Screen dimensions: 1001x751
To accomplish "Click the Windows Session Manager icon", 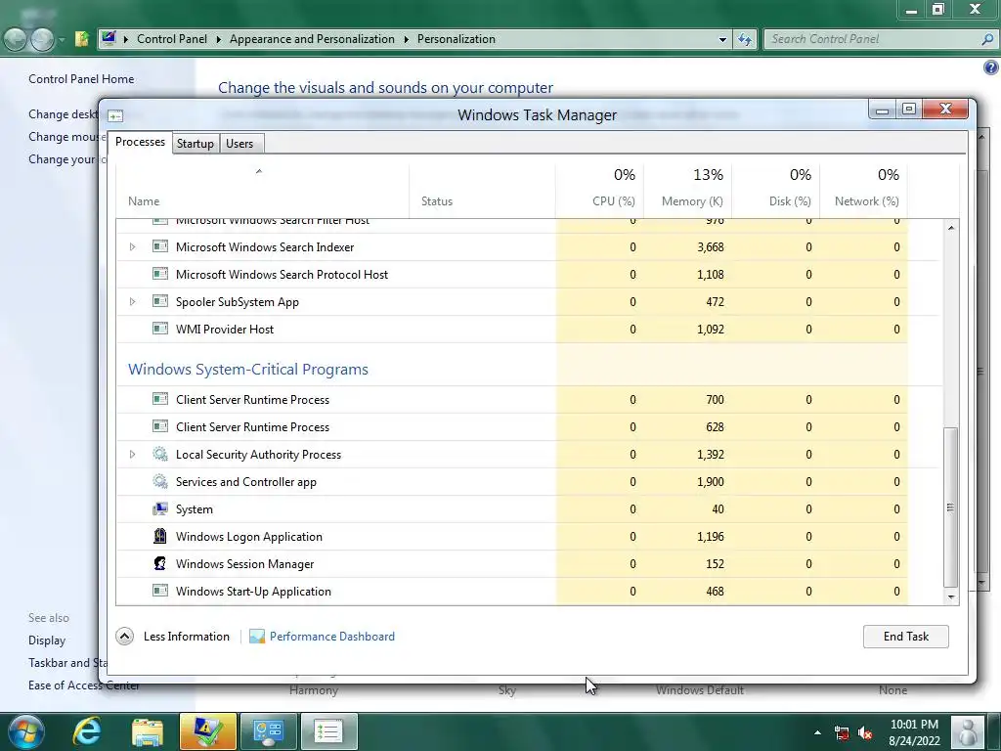I will (160, 563).
